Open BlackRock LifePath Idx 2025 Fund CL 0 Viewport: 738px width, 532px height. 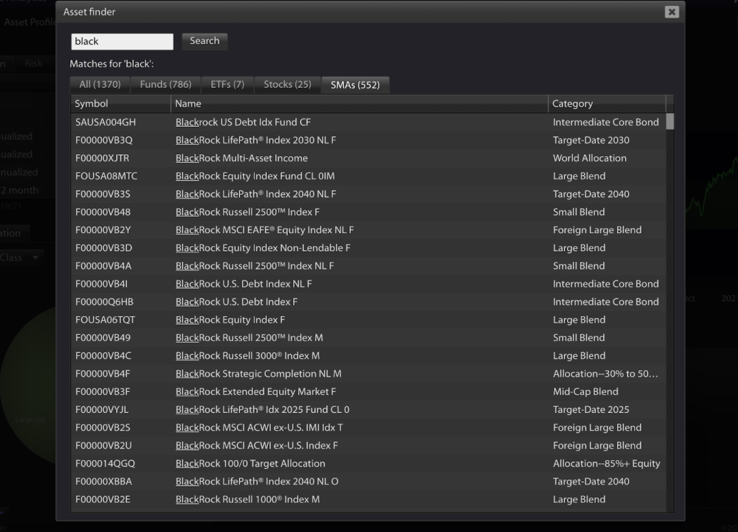click(x=263, y=409)
